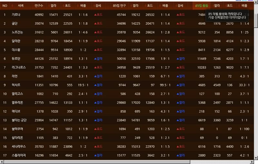Sort by 서버 column header

[x=21, y=6]
